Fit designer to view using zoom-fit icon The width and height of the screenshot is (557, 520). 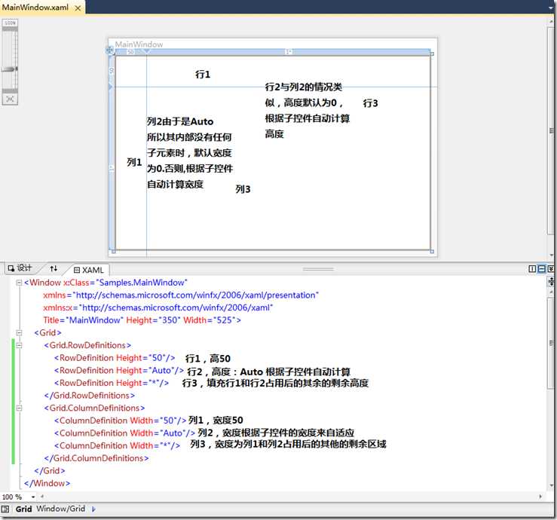[10, 99]
